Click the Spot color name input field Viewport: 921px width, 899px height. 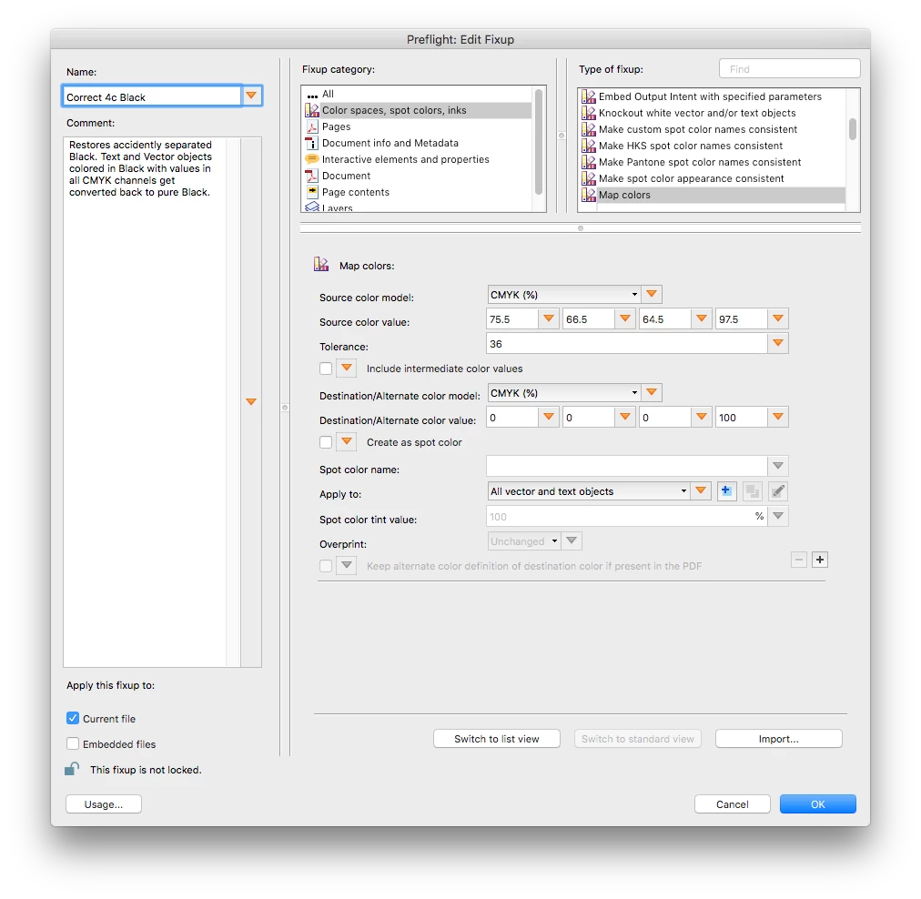[627, 466]
